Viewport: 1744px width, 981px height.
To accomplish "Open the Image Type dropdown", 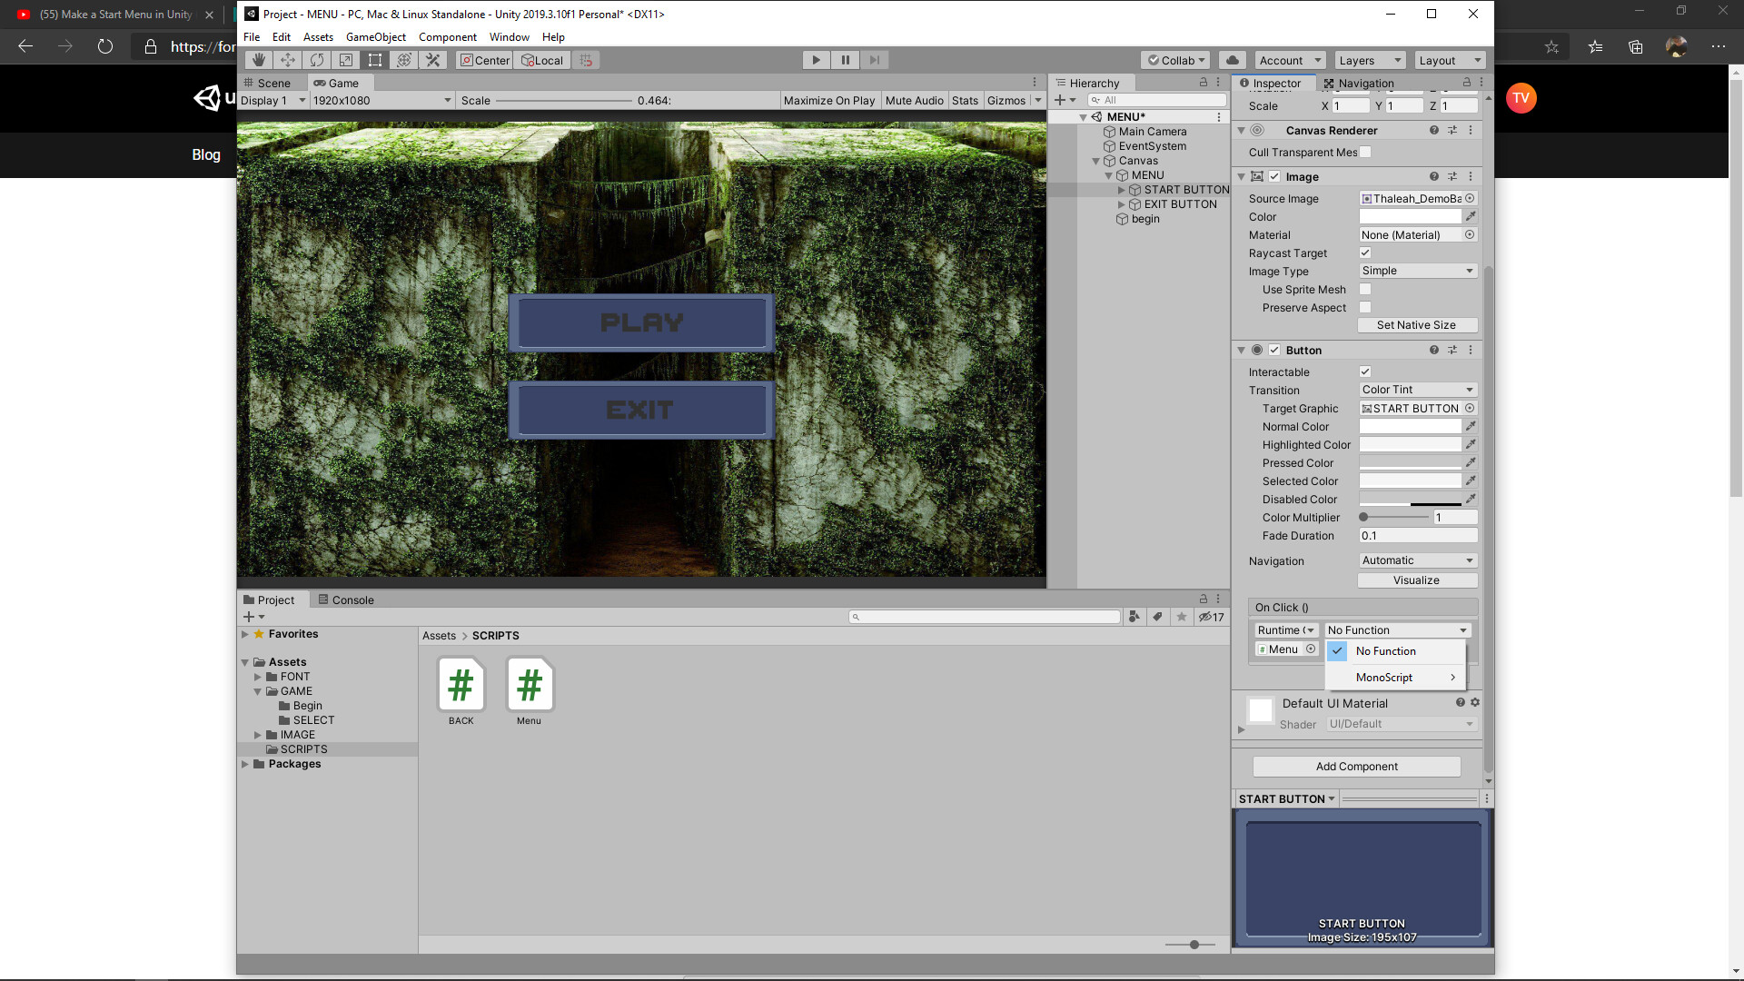I will point(1416,271).
